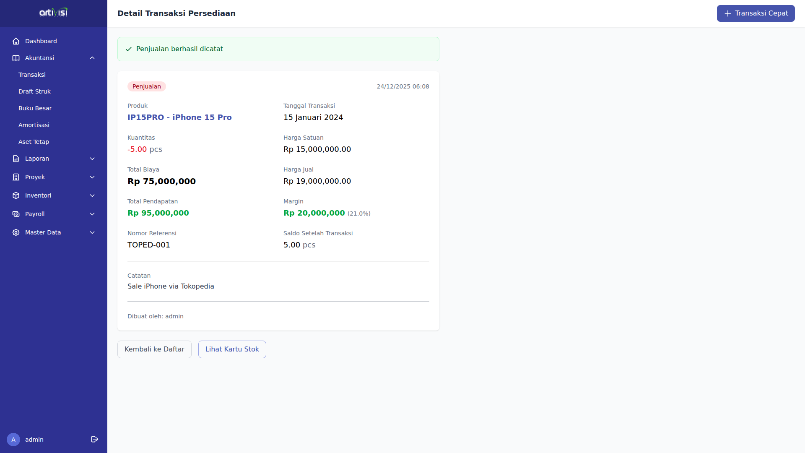Image resolution: width=805 pixels, height=453 pixels.
Task: Click the Dashboard home icon
Action: click(16, 41)
